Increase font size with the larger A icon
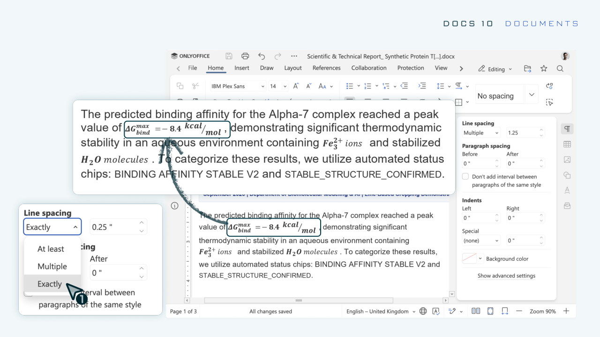600x337 pixels. [x=296, y=86]
